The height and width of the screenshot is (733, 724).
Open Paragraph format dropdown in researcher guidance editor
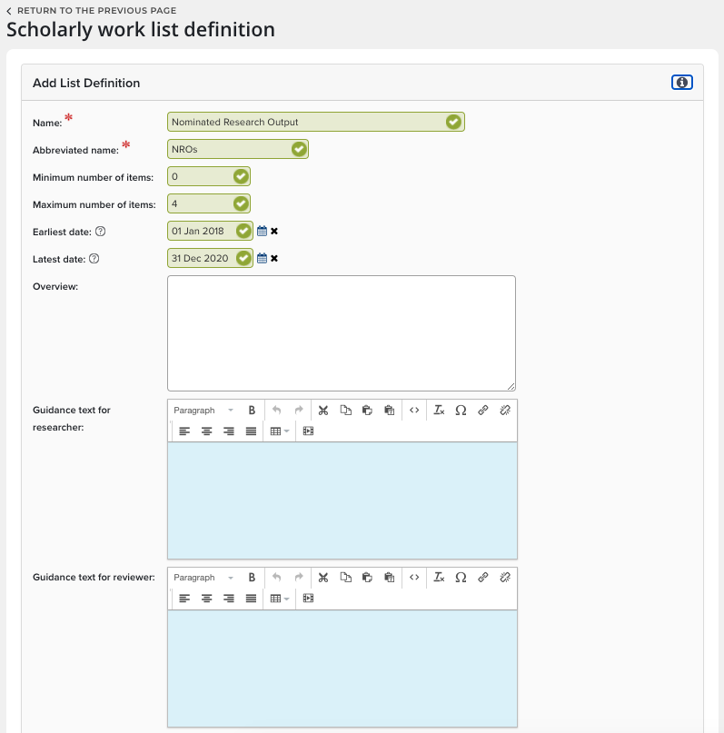[203, 411]
